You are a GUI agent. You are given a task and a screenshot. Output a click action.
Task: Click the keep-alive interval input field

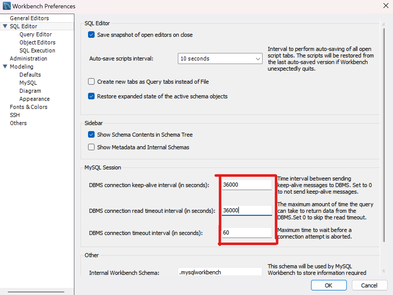[247, 185]
